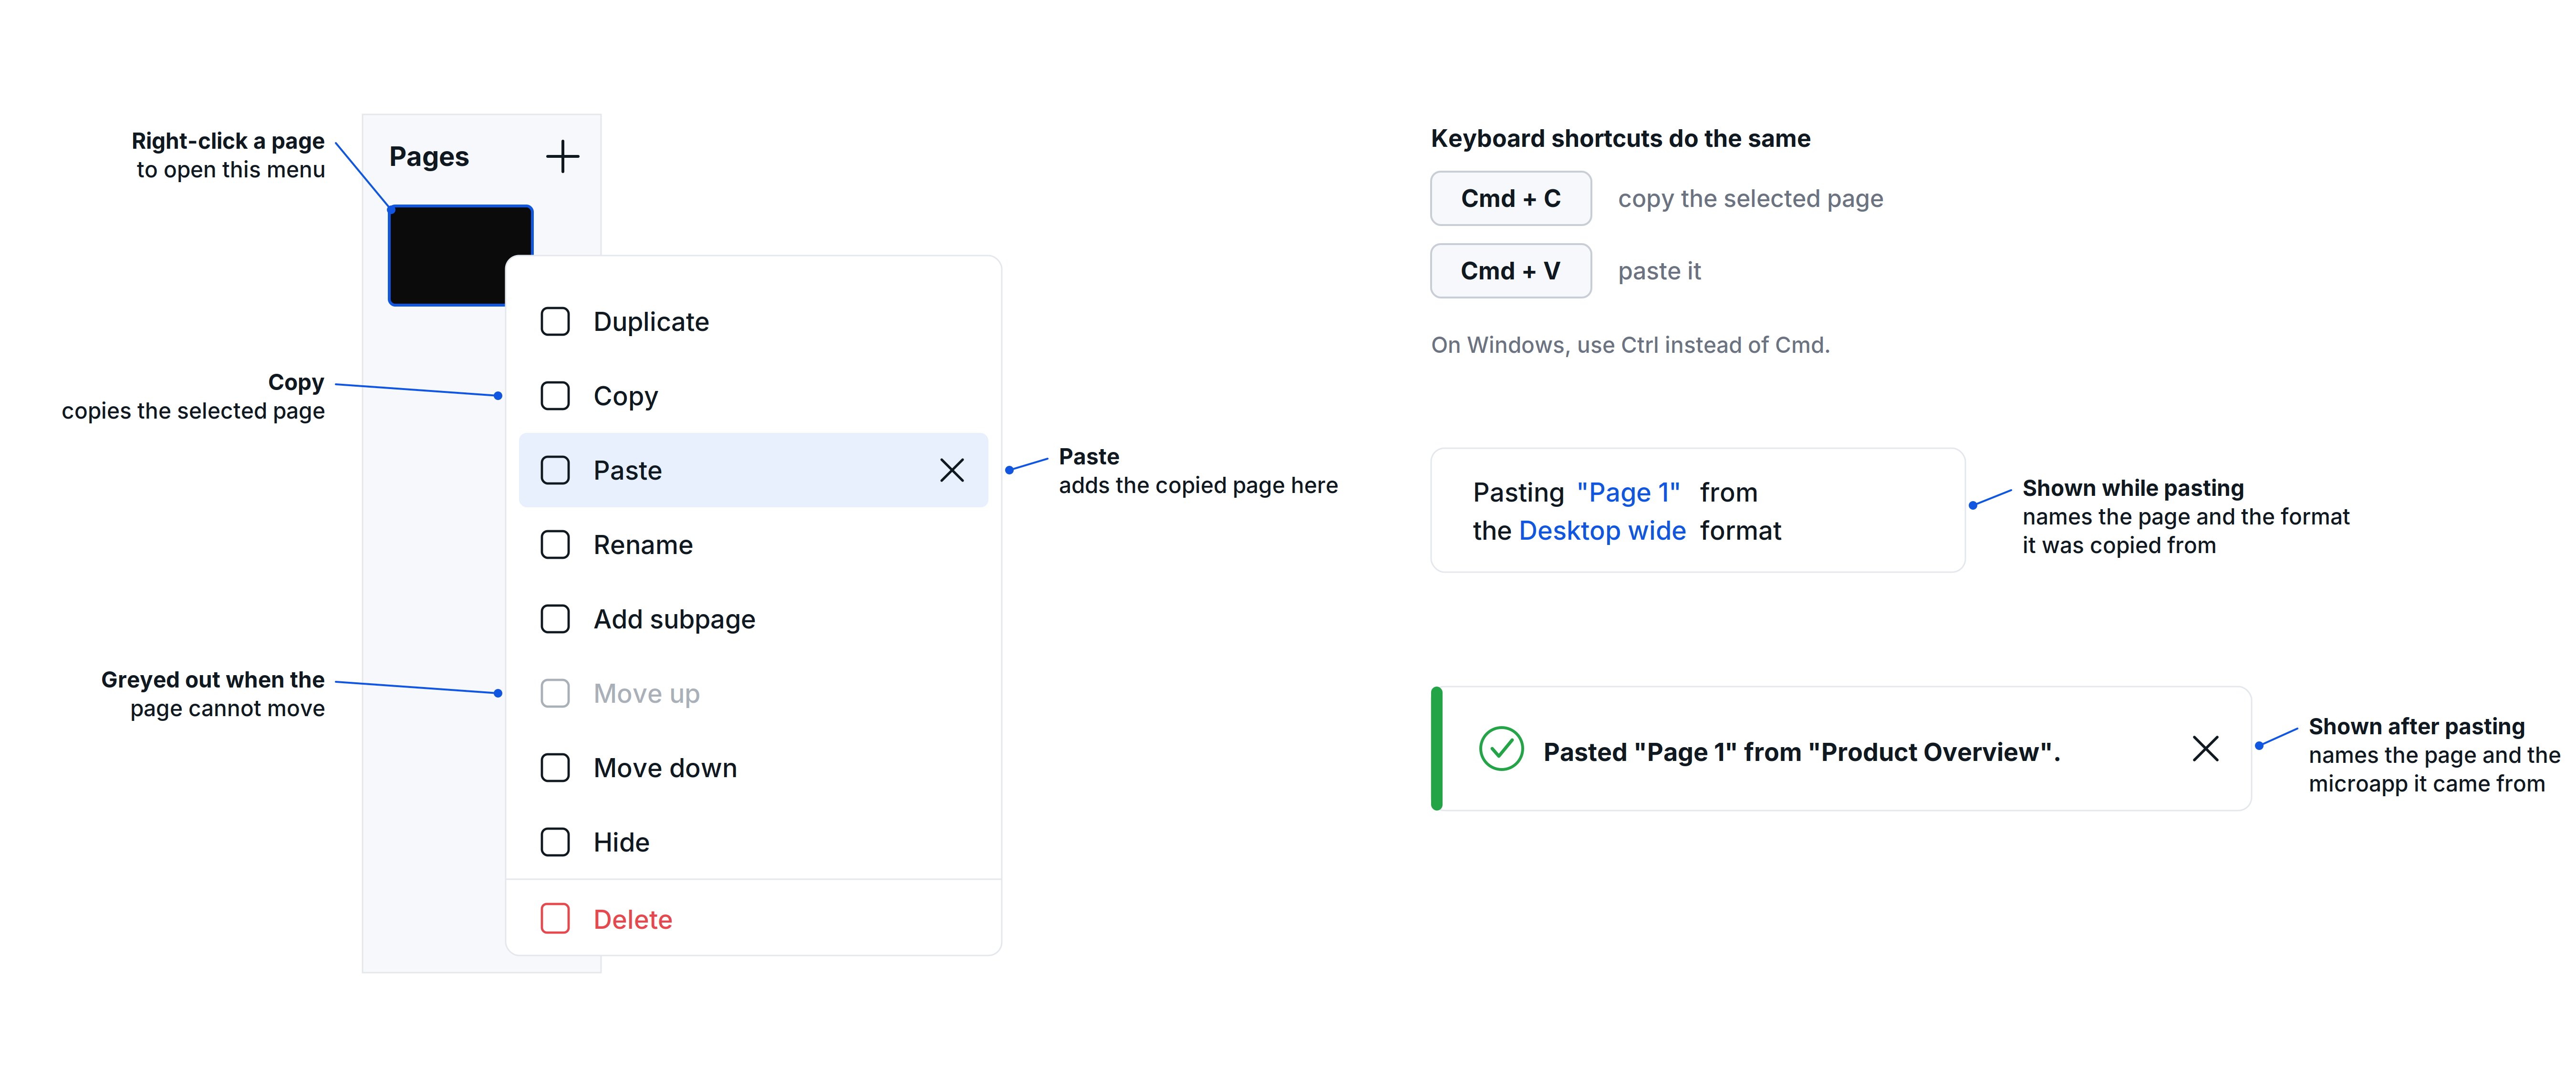Click the blue "Page 1" link
2576x1068 pixels.
1628,493
